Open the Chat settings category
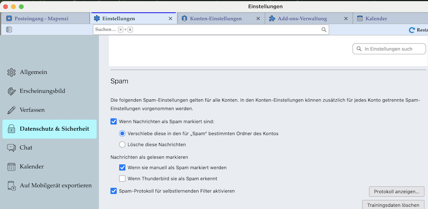The height and width of the screenshot is (209, 428). pyautogui.click(x=49, y=148)
